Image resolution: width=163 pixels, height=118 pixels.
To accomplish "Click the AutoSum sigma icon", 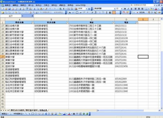I will tap(64, 9).
